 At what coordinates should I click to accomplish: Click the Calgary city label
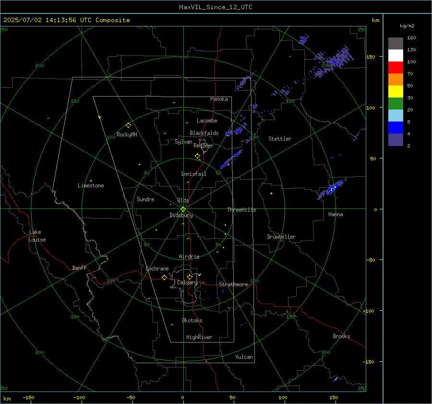tap(187, 282)
